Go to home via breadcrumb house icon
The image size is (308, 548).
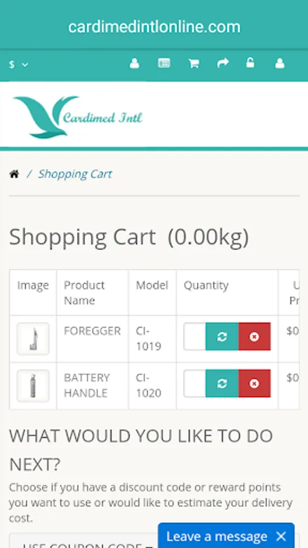click(15, 174)
